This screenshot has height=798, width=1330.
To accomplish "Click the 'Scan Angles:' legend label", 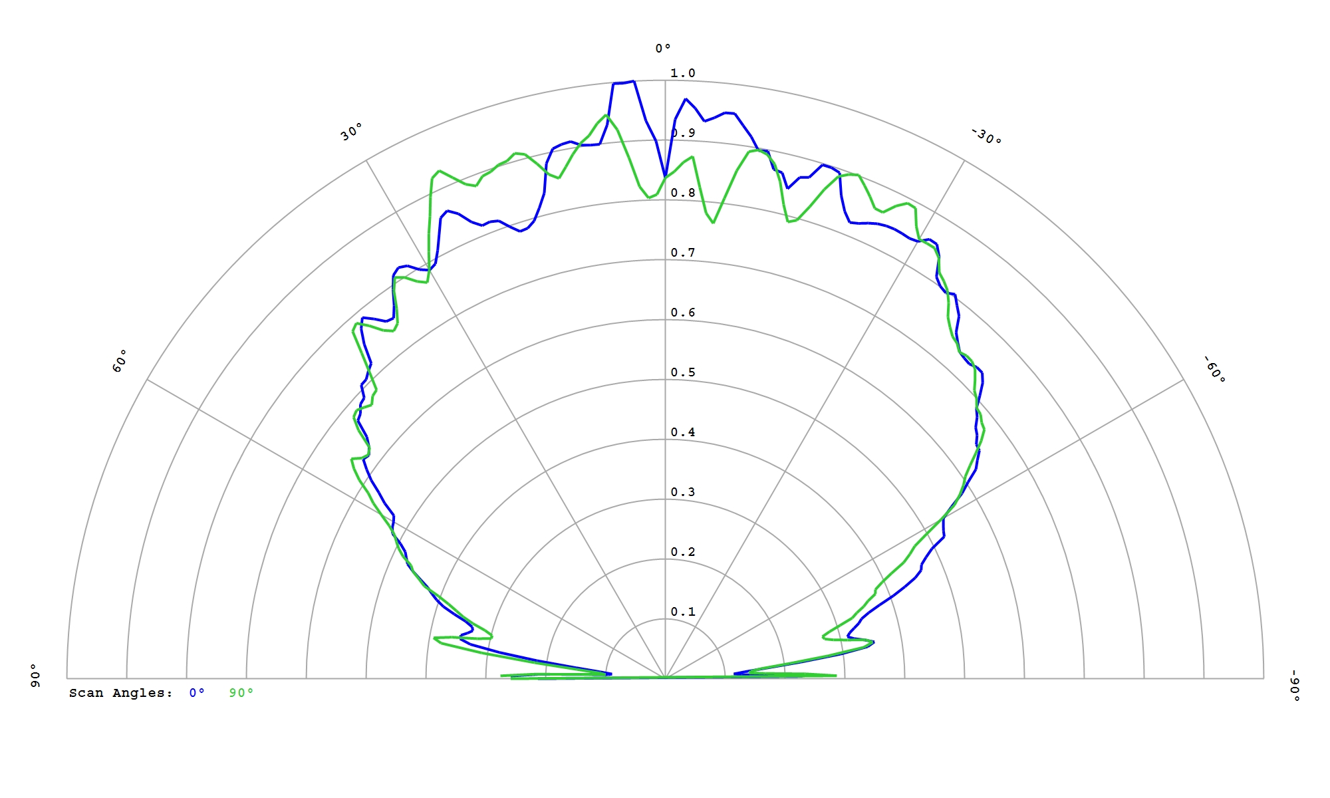I will 121,693.
